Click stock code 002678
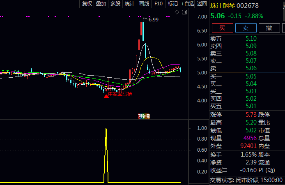This screenshot has height=185, width=285. coord(248,6)
